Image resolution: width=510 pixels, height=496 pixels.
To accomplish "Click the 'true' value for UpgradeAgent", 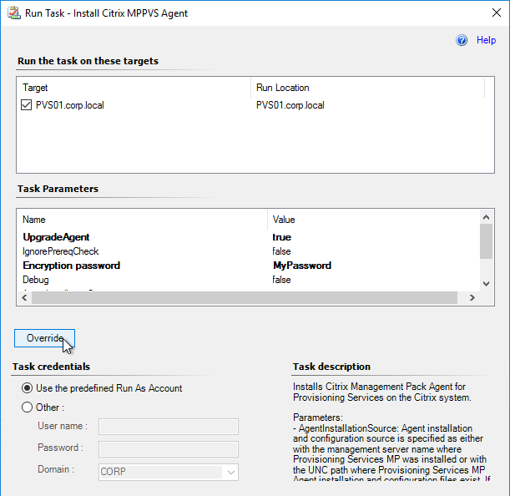I will pyautogui.click(x=281, y=237).
